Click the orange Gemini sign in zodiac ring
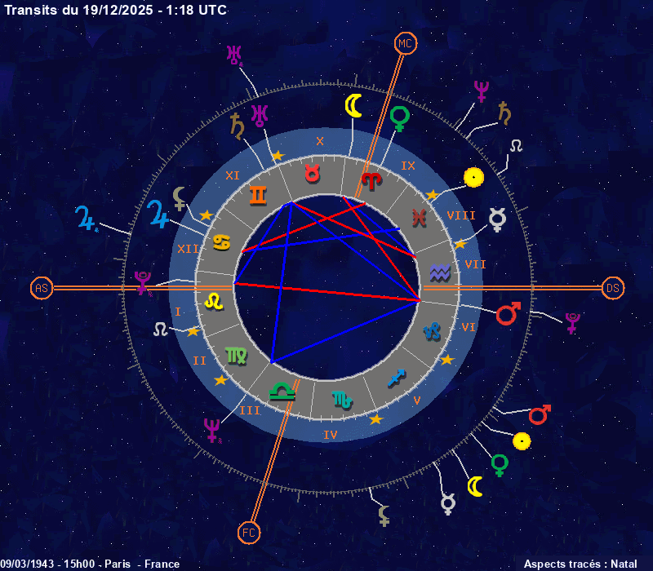The image size is (653, 571). (258, 194)
